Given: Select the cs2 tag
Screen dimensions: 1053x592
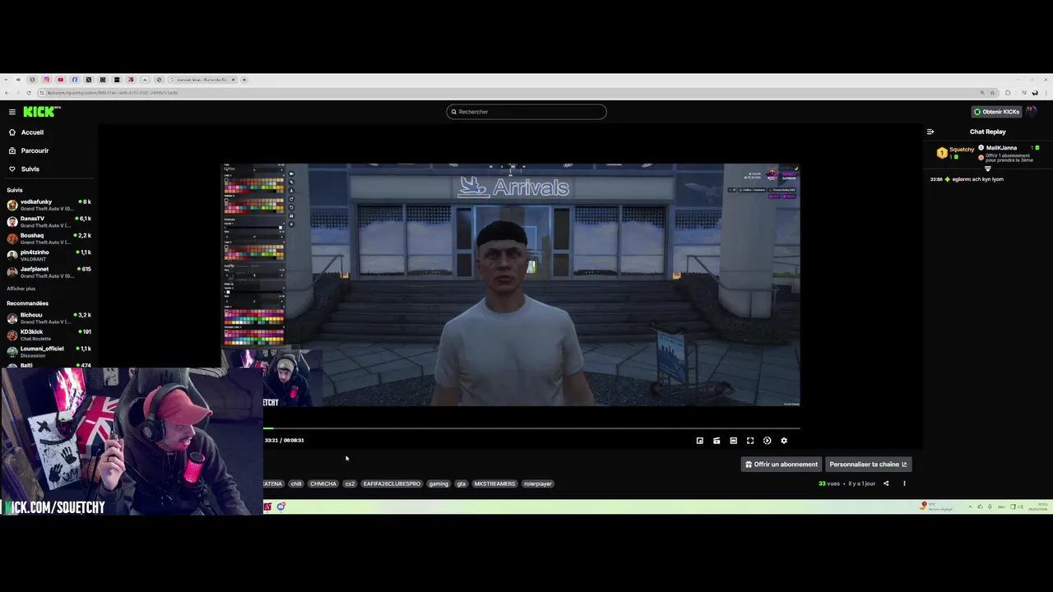Looking at the screenshot, I should pos(350,483).
